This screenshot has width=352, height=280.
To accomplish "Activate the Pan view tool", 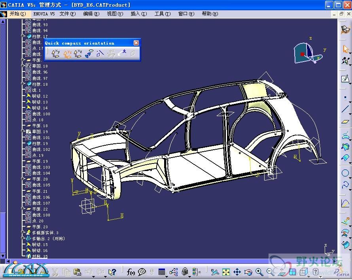I will (x=237, y=272).
